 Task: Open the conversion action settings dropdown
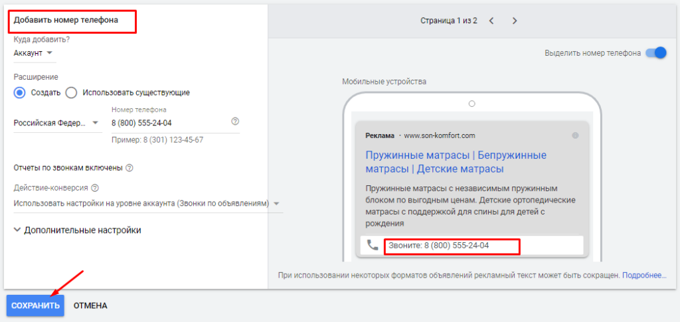[146, 203]
